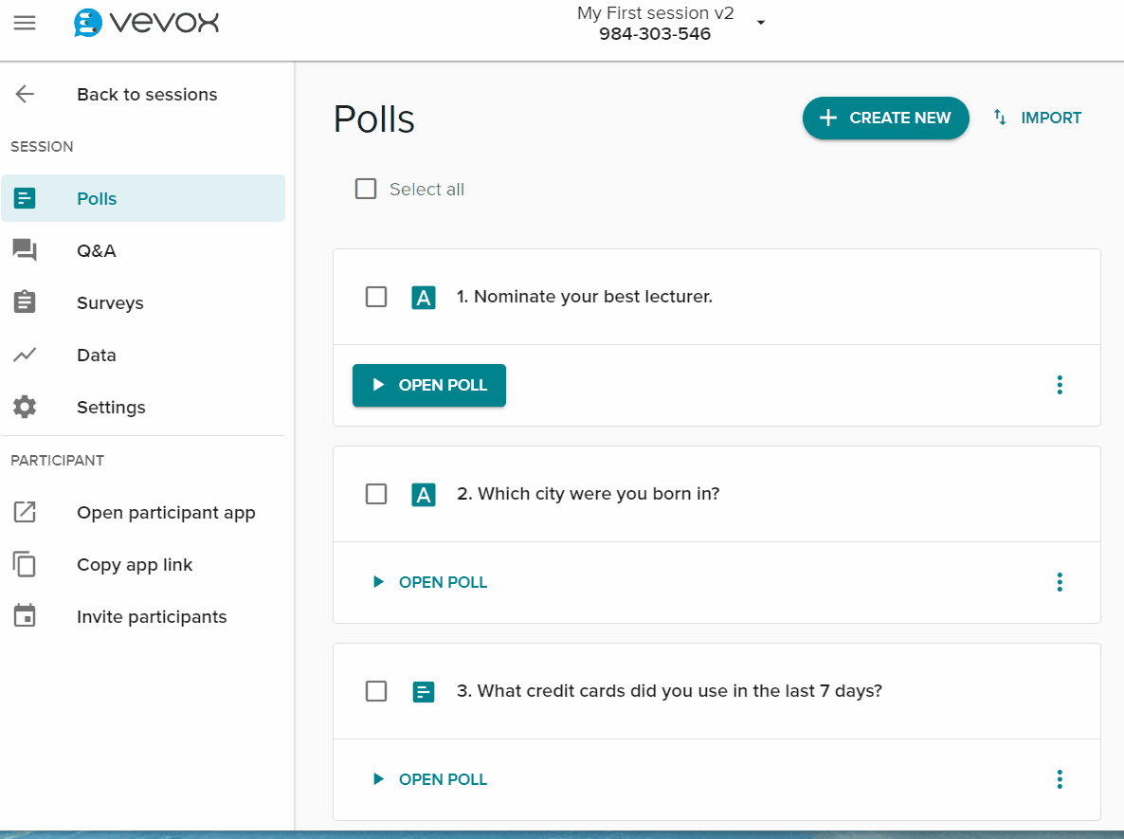The height and width of the screenshot is (839, 1124).
Task: Click the back arrow icon
Action: pos(25,94)
